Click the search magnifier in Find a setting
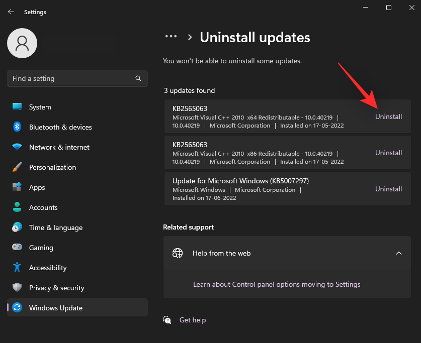This screenshot has height=343, width=421. [138, 78]
